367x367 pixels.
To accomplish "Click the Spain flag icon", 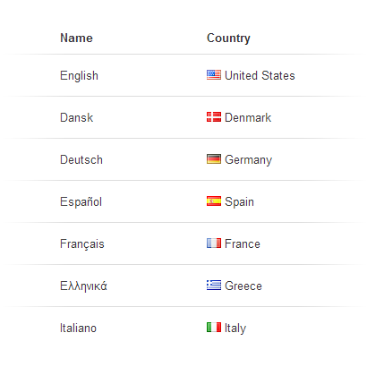I will click(x=214, y=201).
